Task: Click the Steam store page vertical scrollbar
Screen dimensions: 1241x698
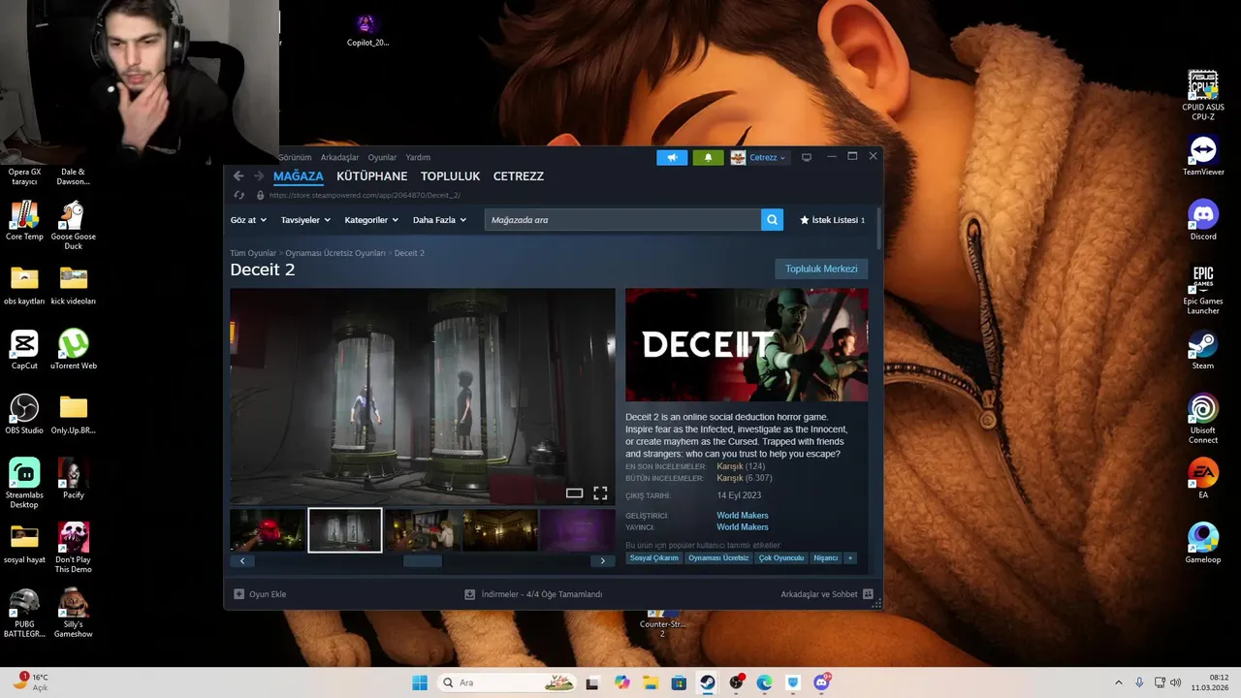Action: point(878,229)
